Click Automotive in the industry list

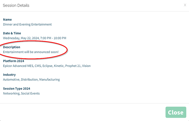(x=11, y=79)
